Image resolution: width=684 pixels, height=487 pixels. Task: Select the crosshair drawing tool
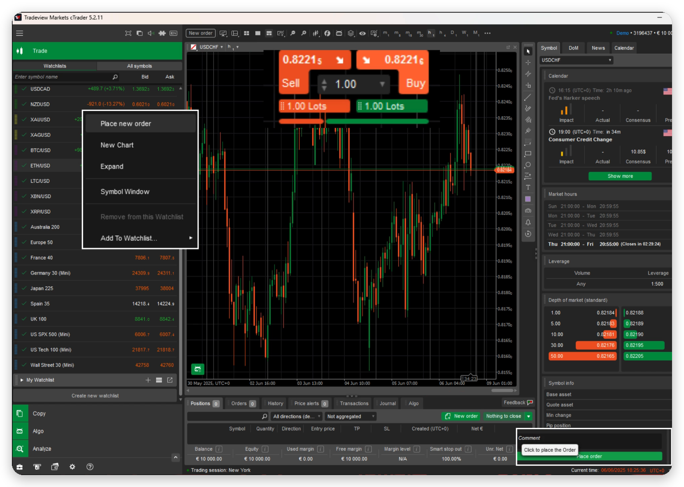(x=528, y=63)
